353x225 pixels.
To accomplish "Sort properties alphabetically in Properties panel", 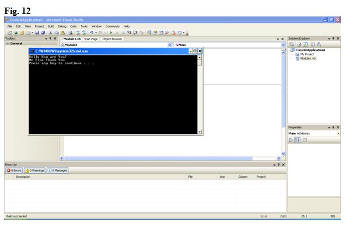I will pos(297,140).
